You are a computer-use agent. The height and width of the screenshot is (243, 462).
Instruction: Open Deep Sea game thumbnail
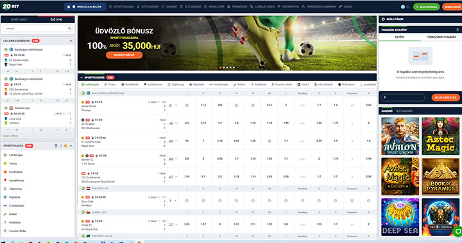400,217
